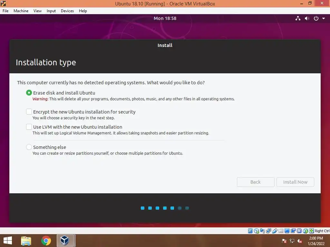Open the Action Center flag tray icon
The width and height of the screenshot is (330, 247).
(x=284, y=241)
